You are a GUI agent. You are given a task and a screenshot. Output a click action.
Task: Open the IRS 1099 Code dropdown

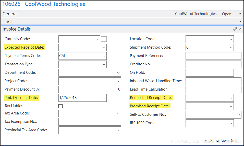pyautogui.click(x=231, y=123)
